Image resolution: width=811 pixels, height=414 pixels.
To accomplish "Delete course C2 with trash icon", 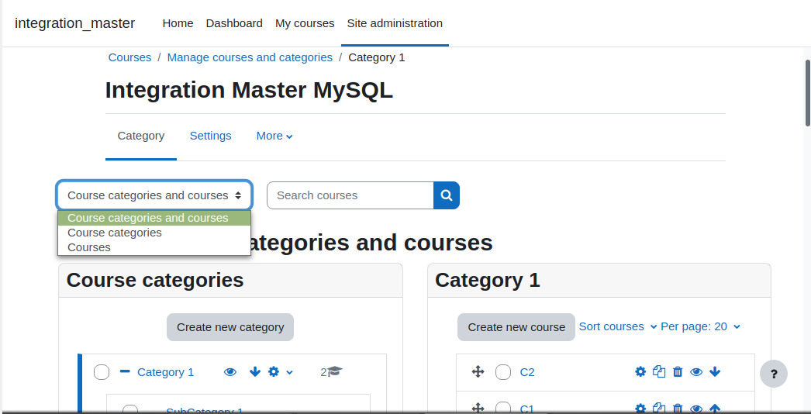I will pos(678,371).
